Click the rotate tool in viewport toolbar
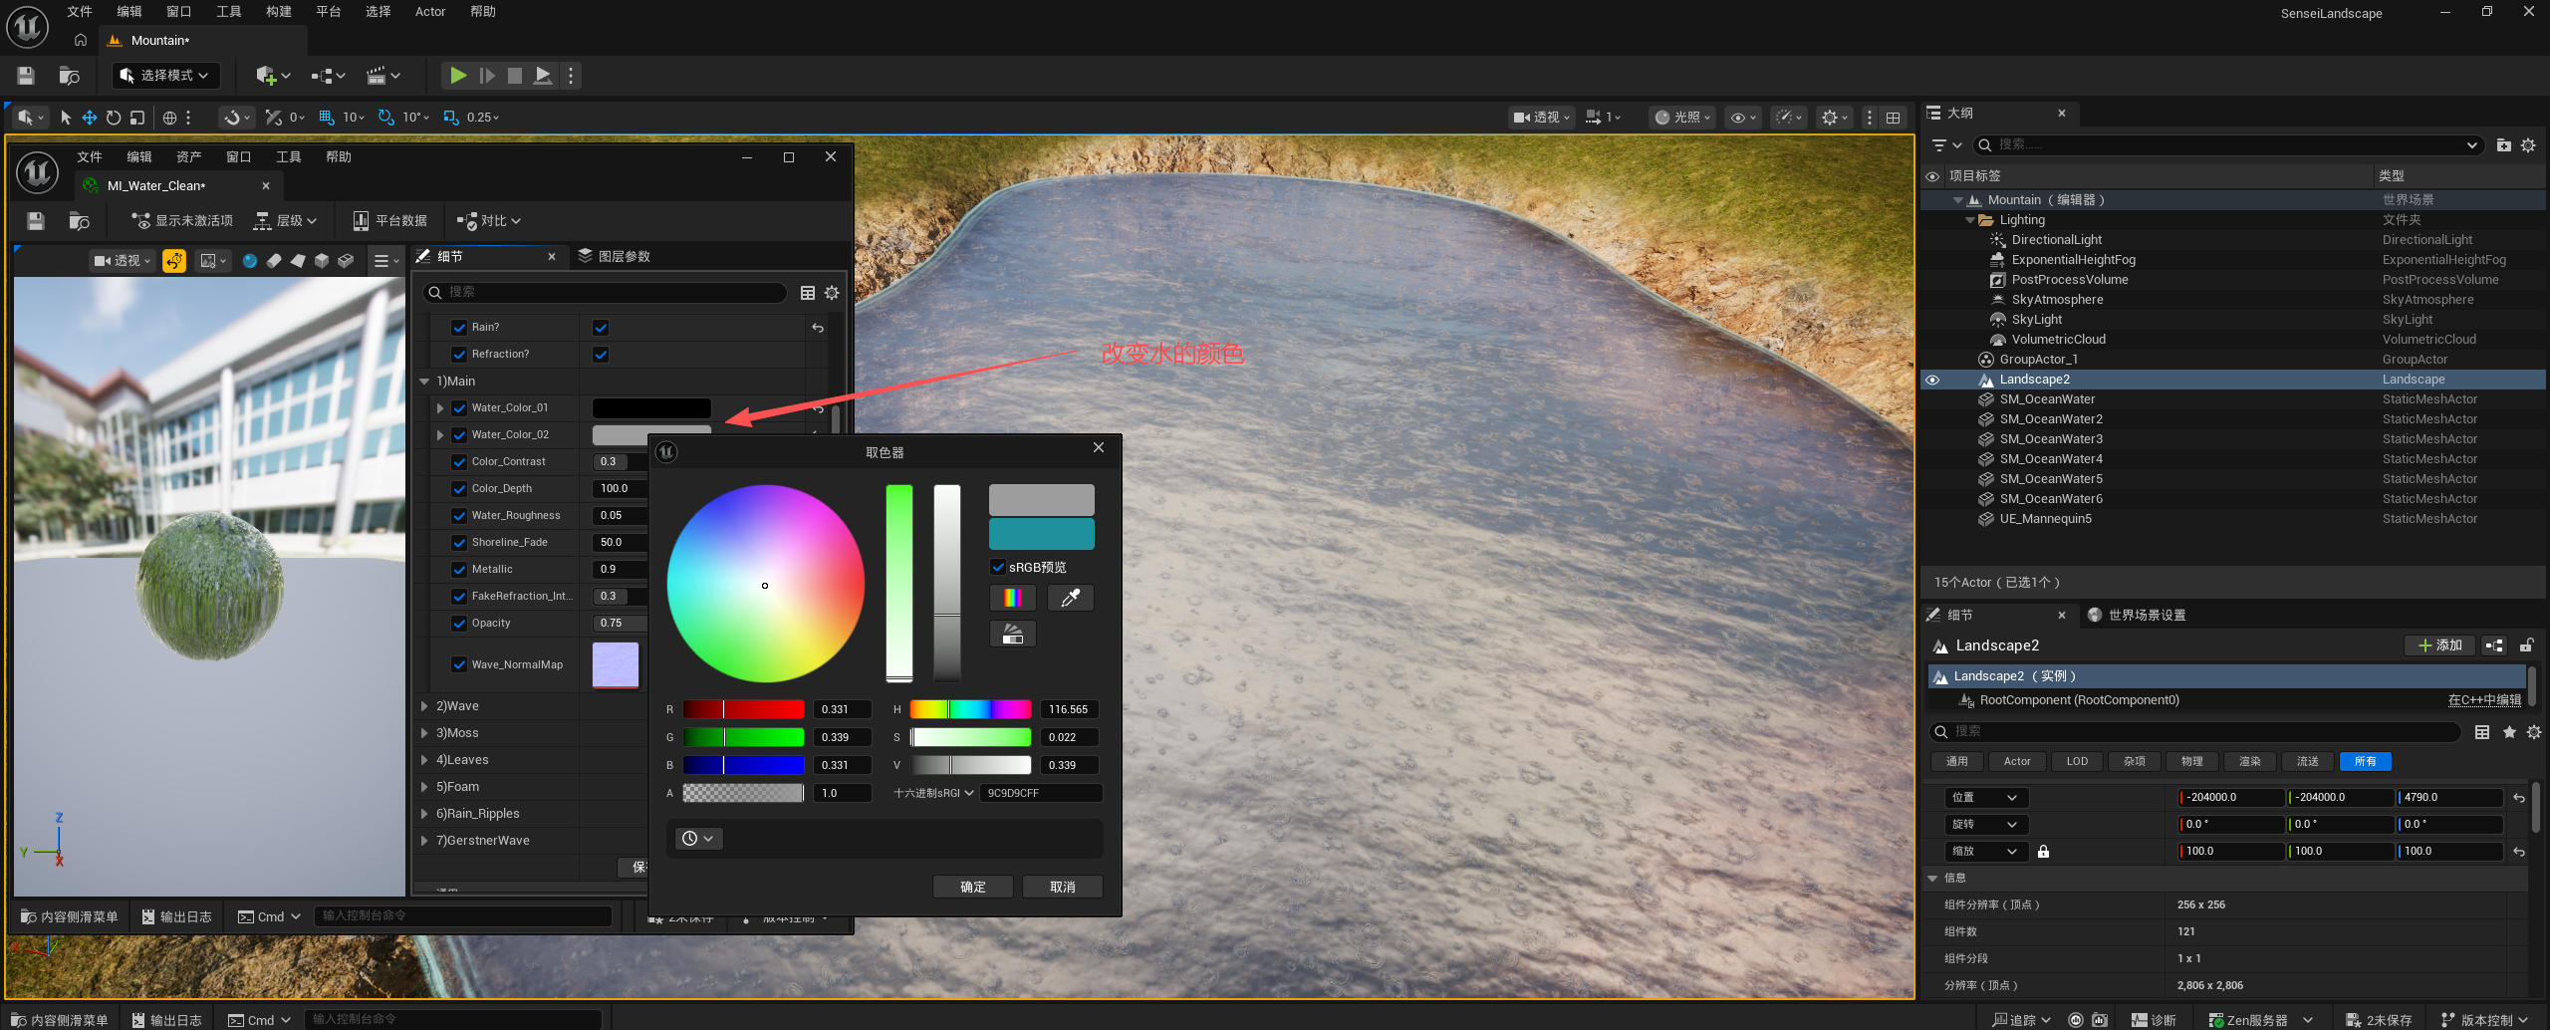The image size is (2550, 1030). pos(114,118)
